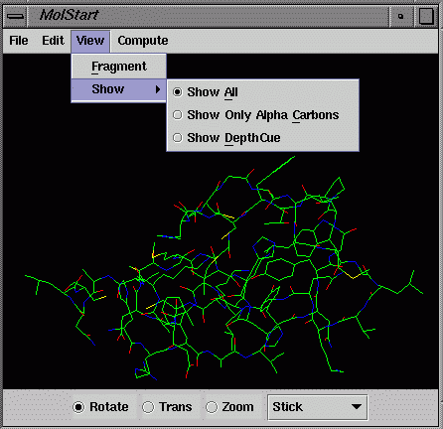Viewport: 443px width, 429px height.
Task: Choose Fragment from the View menu
Action: point(118,67)
